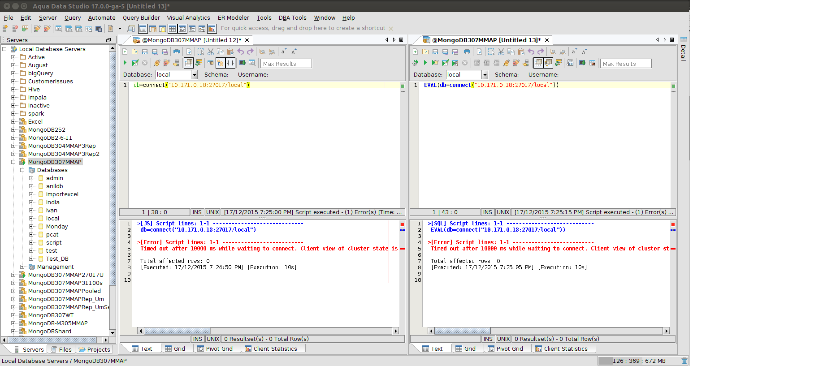Click the maximize icon in the Servers panel header
This screenshot has height=366, width=836.
[x=108, y=40]
